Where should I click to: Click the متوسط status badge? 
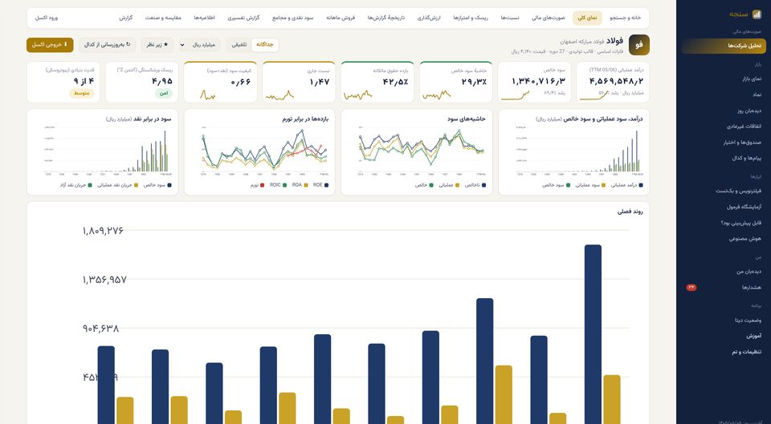pos(82,93)
